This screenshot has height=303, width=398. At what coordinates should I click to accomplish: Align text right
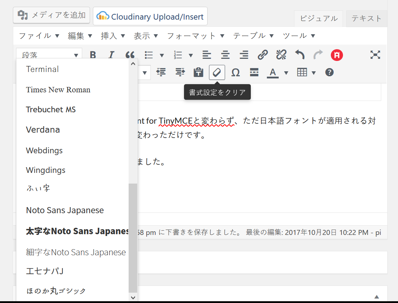click(x=244, y=55)
